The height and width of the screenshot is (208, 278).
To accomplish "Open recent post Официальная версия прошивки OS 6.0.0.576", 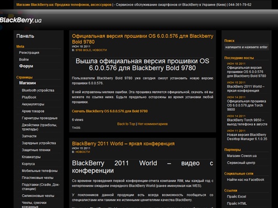I will point(246,72).
